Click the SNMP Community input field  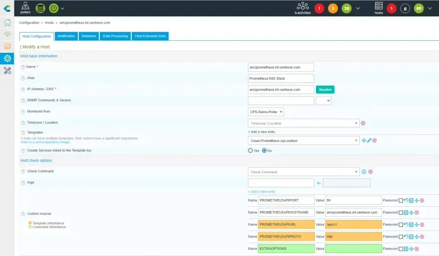coord(281,100)
